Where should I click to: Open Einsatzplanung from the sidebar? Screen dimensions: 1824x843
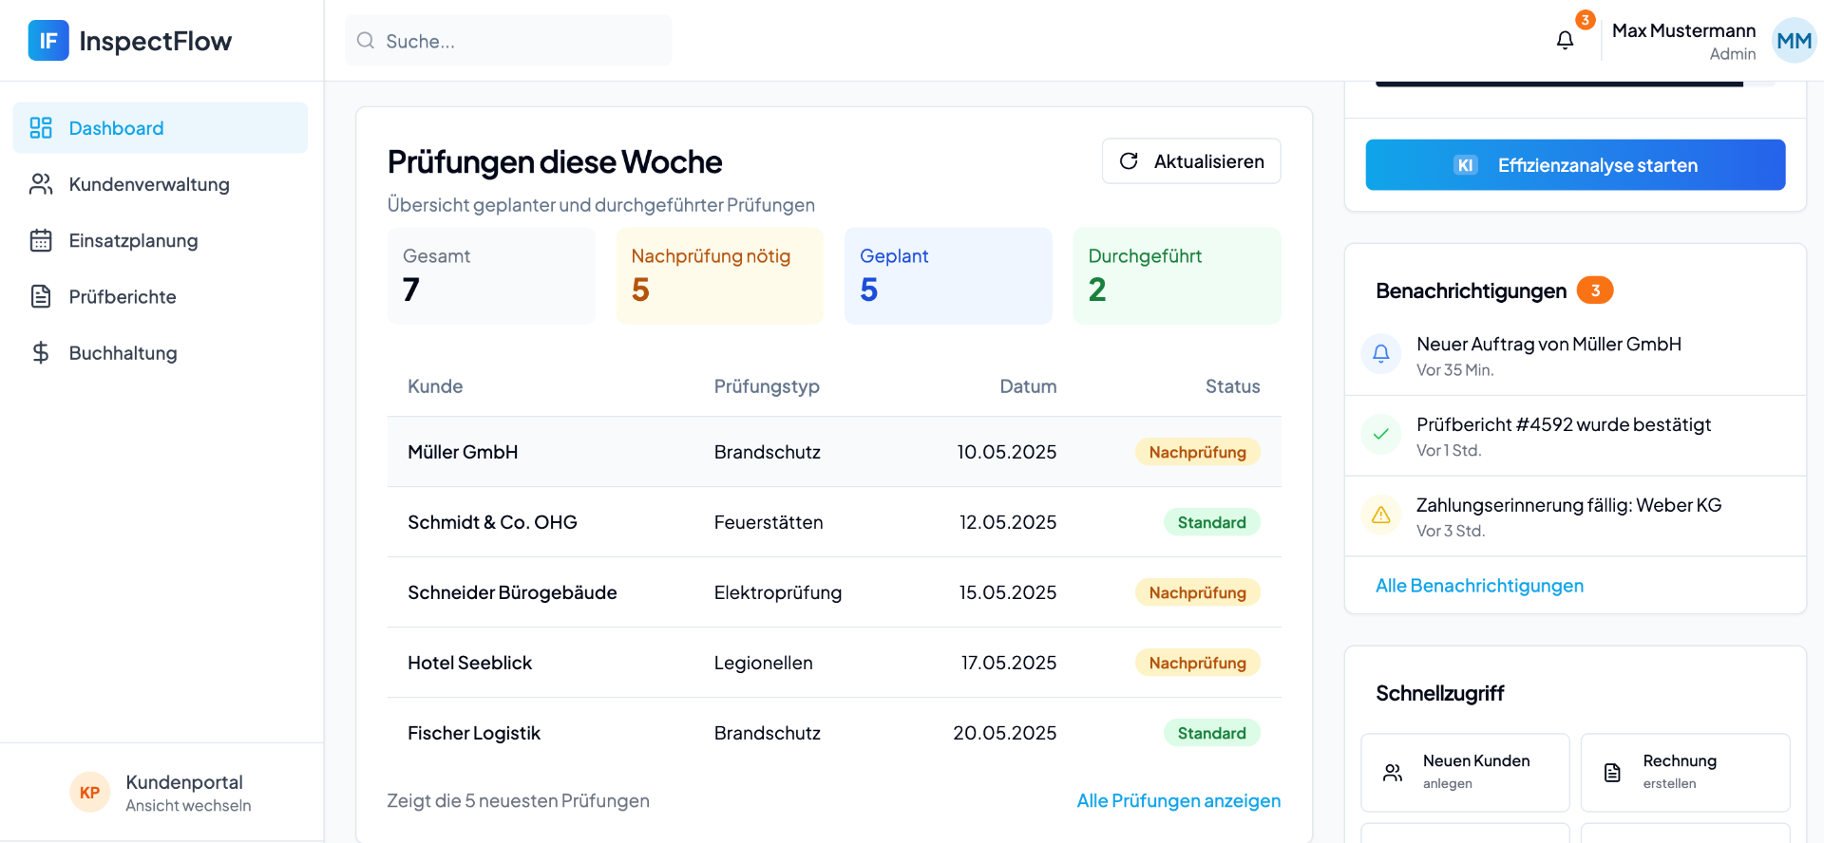pyautogui.click(x=161, y=240)
